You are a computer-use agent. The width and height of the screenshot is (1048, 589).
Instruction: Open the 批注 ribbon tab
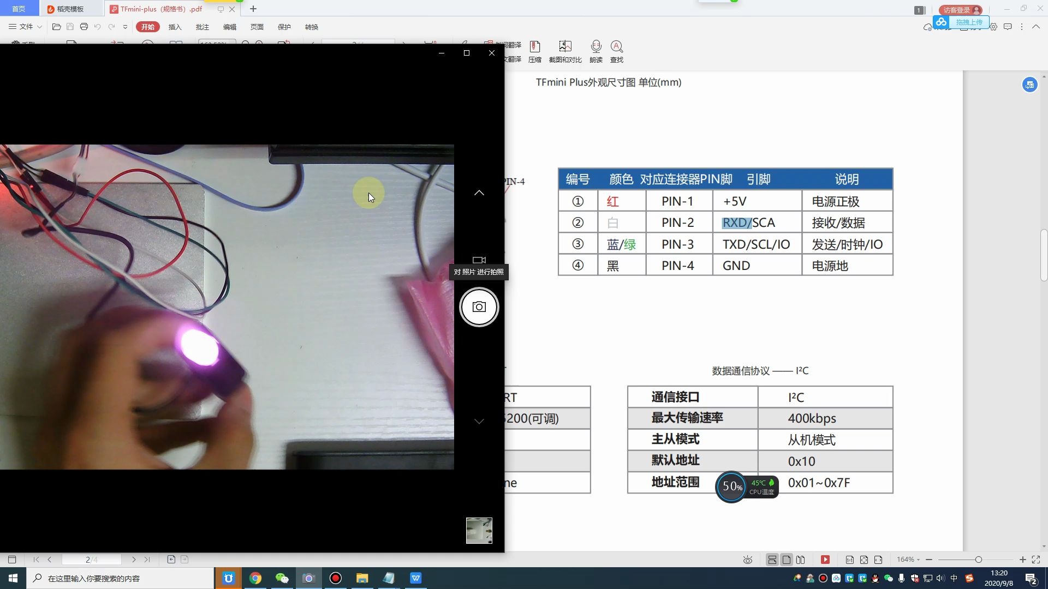click(202, 27)
